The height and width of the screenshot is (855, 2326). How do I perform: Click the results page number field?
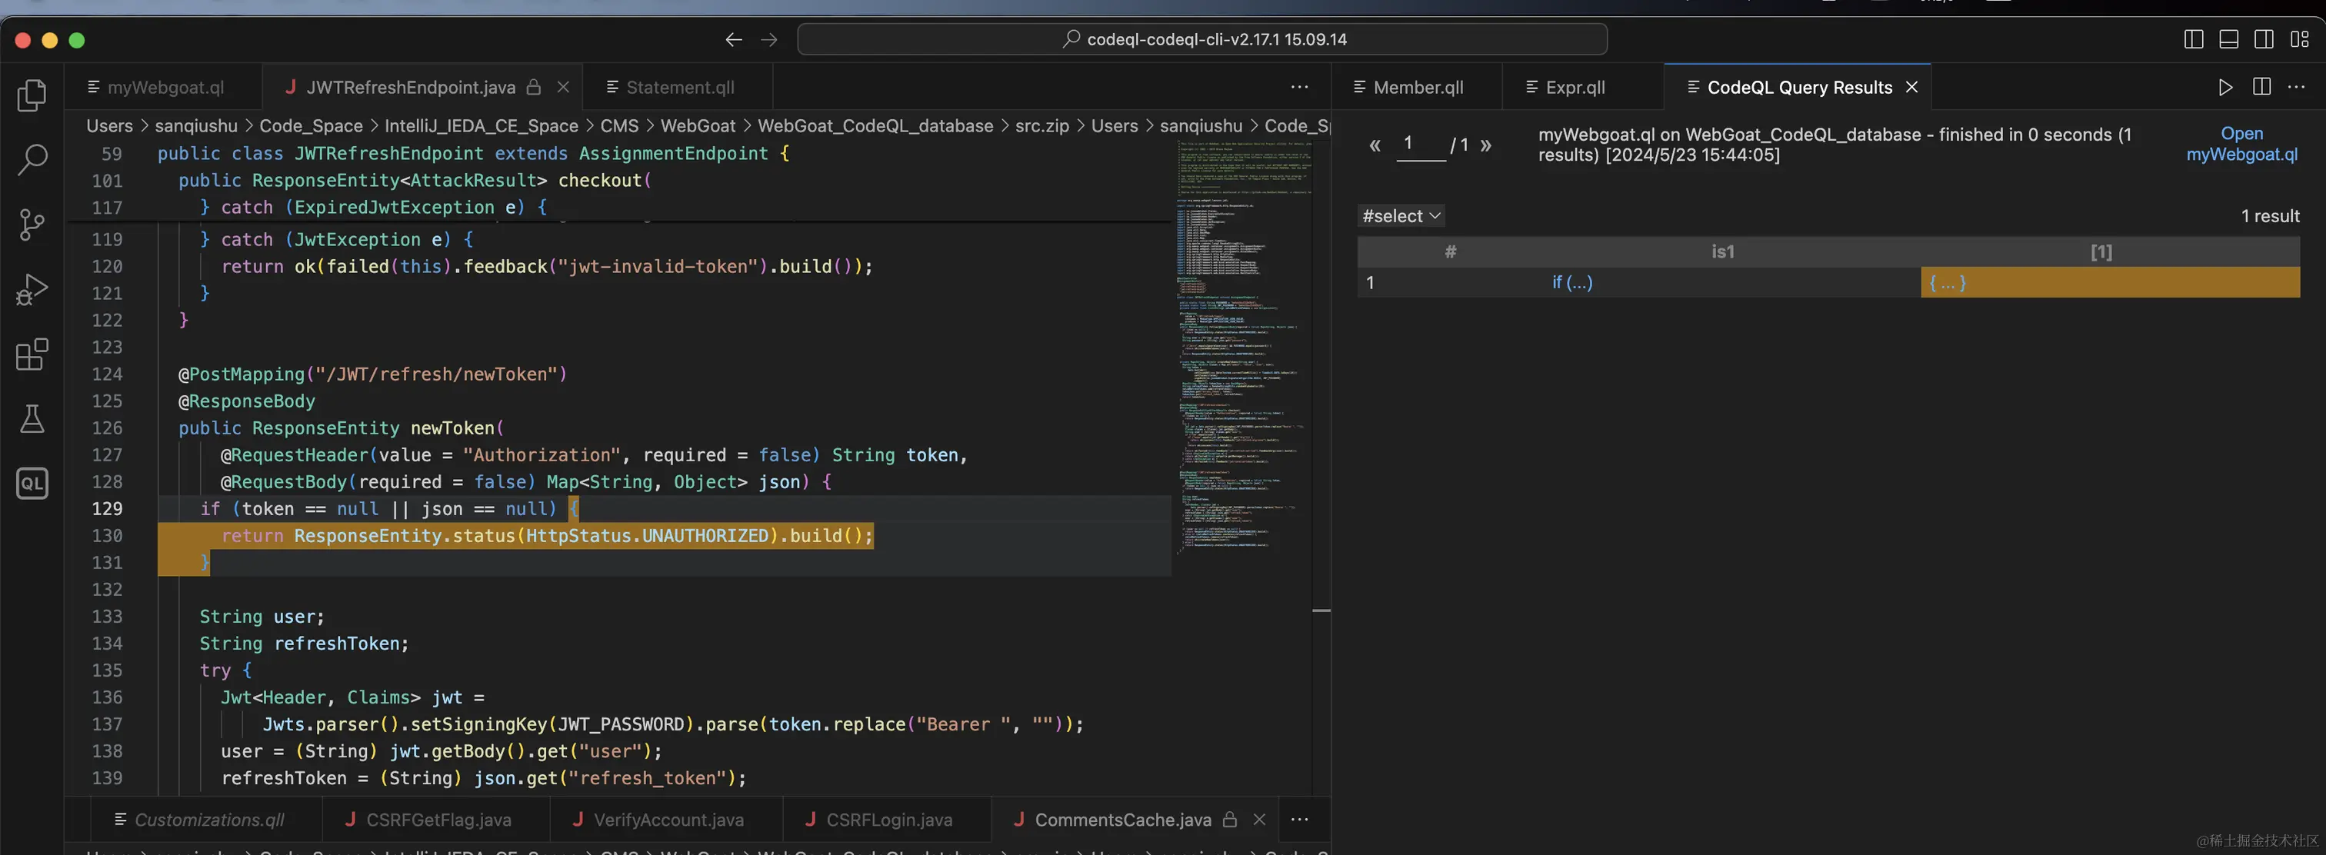point(1421,145)
